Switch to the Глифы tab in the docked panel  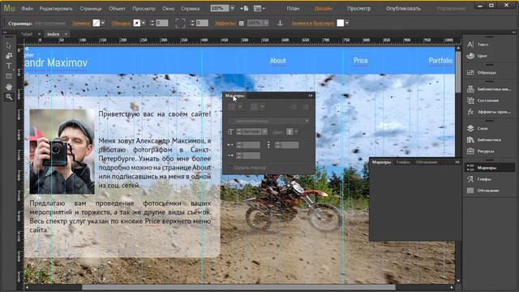coord(403,162)
